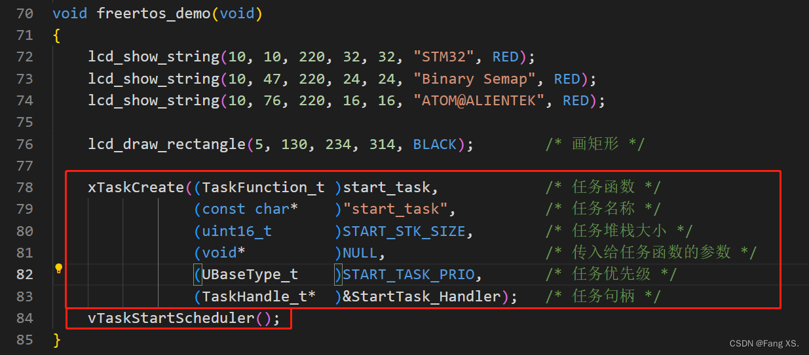The height and width of the screenshot is (355, 809).
Task: Click line number 70 in gutter
Action: tap(25, 14)
